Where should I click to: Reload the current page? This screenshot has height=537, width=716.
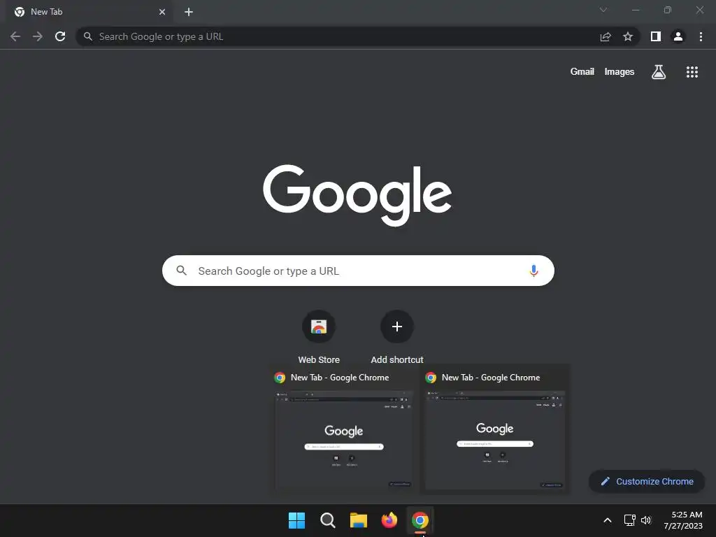click(60, 36)
